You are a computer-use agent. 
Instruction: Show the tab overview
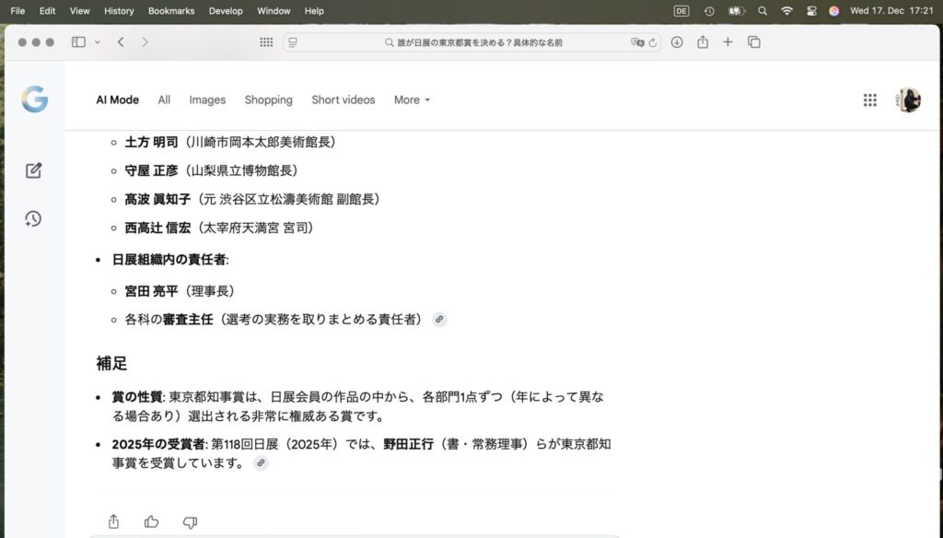pyautogui.click(x=753, y=42)
